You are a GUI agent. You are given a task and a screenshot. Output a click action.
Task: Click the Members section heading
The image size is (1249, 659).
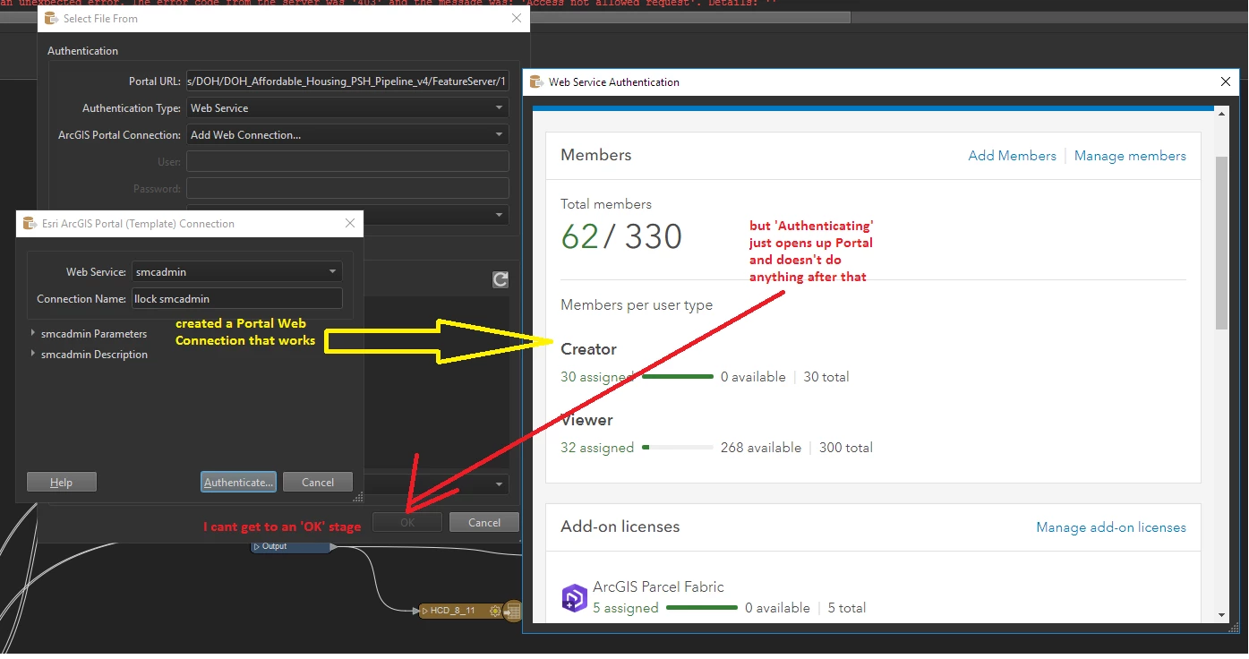(x=596, y=155)
